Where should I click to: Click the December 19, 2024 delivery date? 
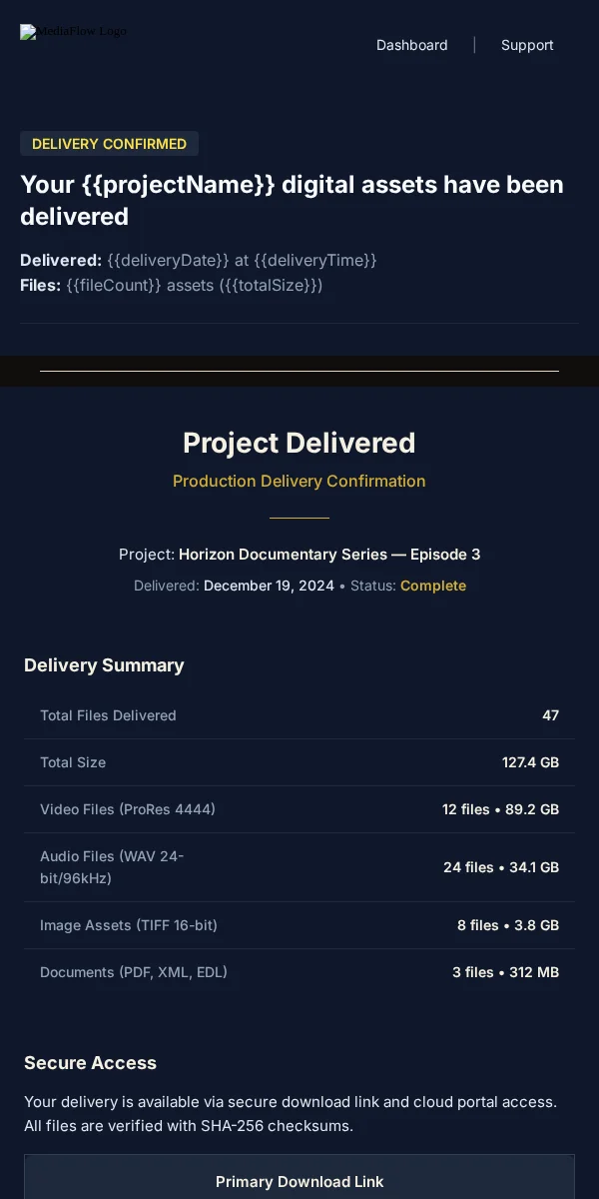pos(269,586)
